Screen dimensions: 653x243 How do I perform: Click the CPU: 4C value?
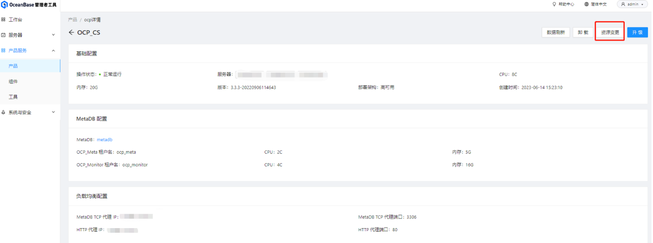click(273, 165)
